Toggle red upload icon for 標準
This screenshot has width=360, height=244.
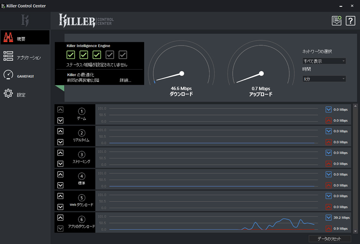[x=329, y=185]
